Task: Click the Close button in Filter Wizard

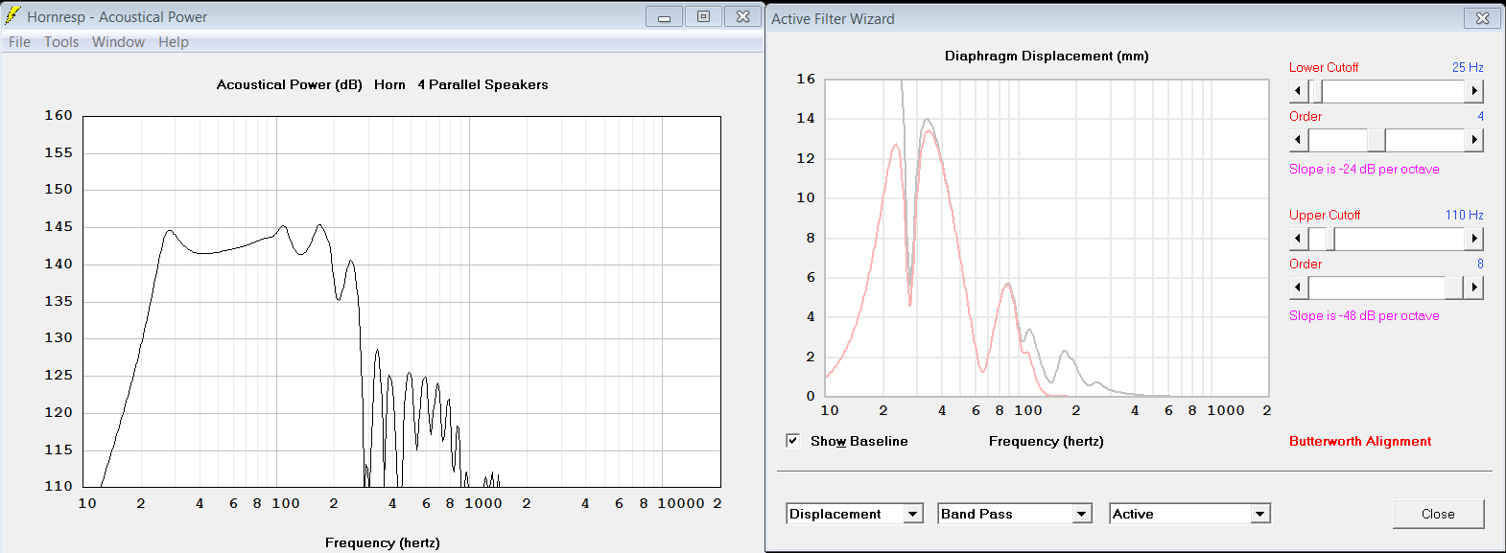Action: coord(1438,514)
